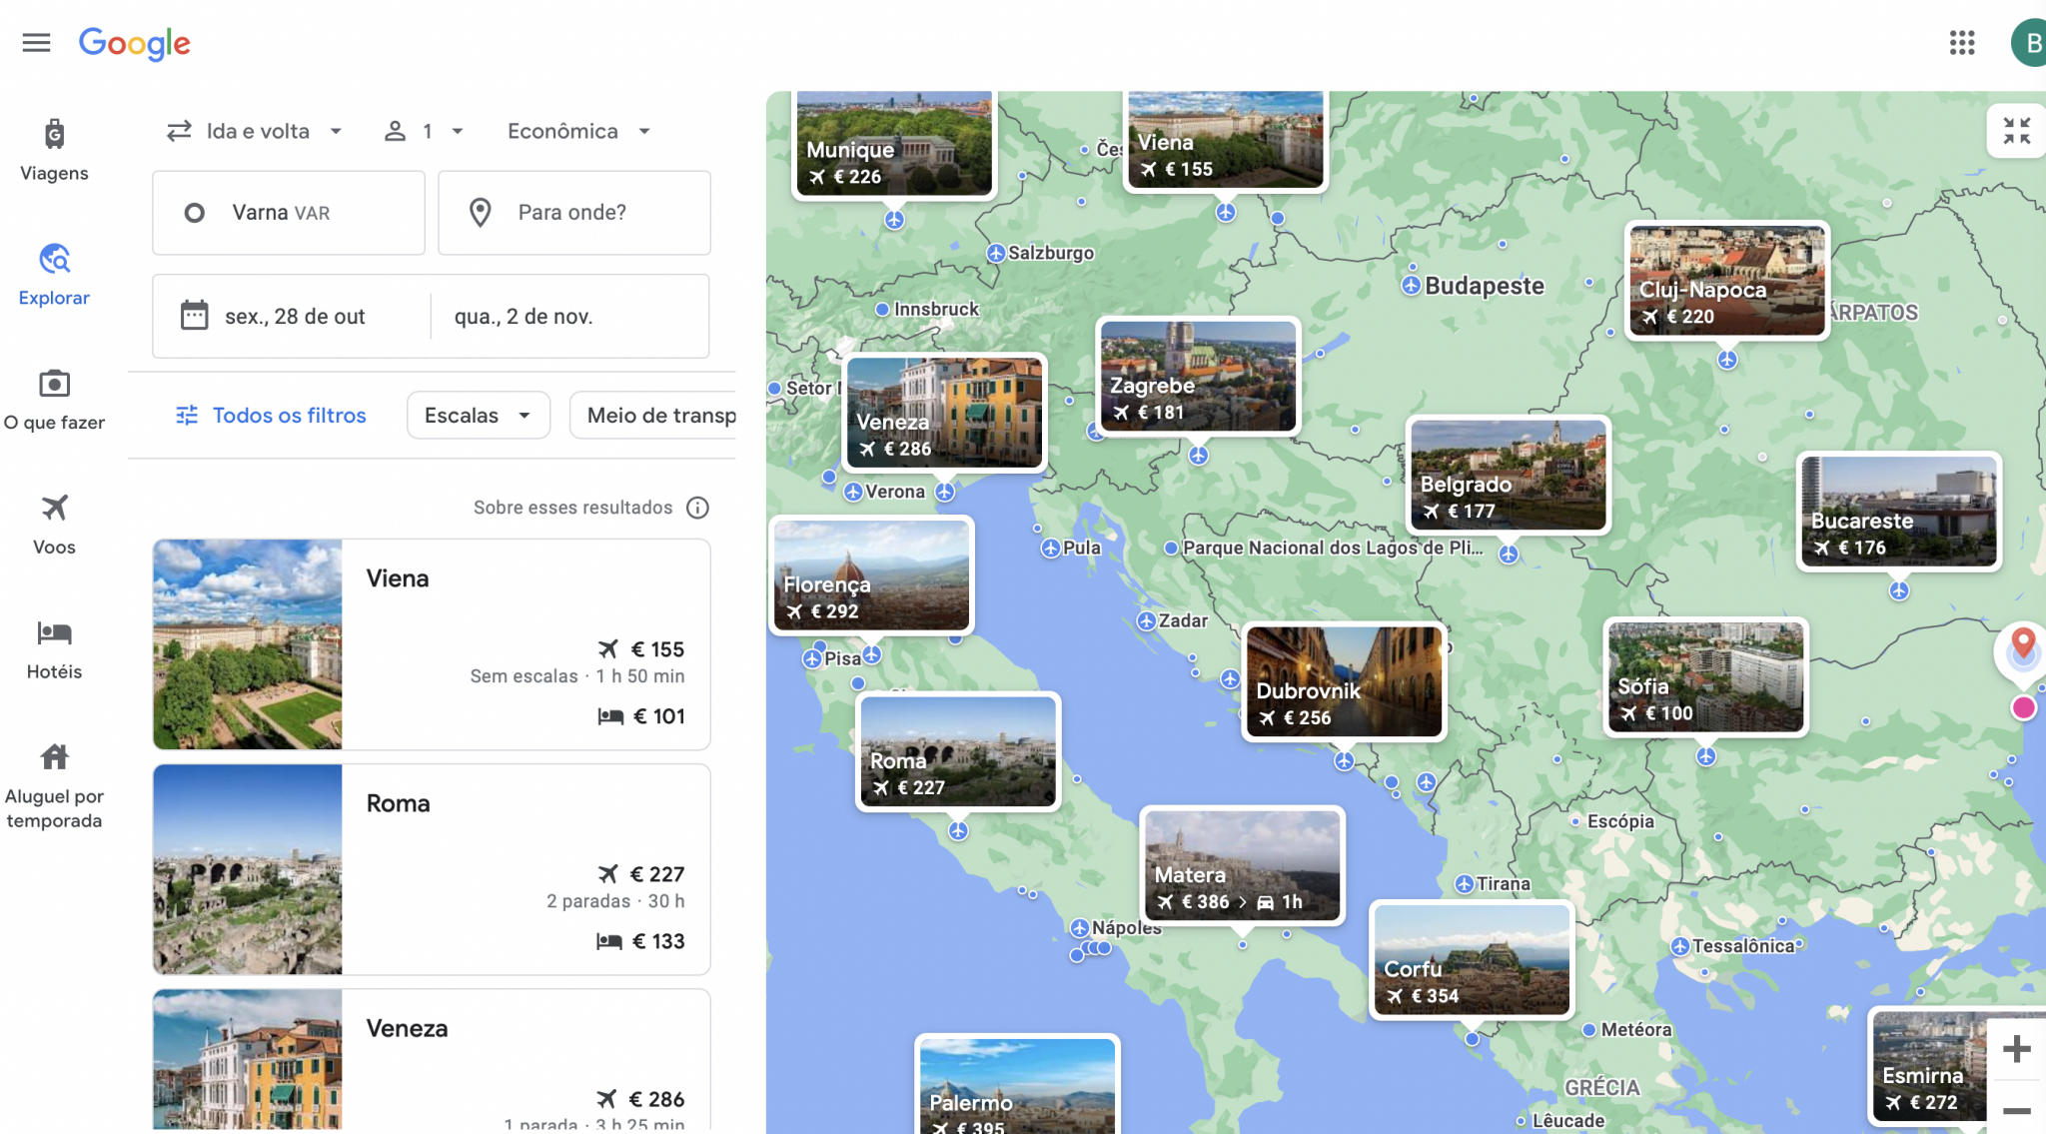Go to Viagens in the sidebar
Image resolution: width=2046 pixels, height=1134 pixels.
[54, 150]
